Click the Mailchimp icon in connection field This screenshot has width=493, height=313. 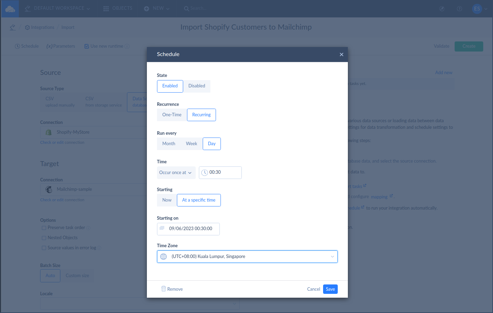pos(49,189)
